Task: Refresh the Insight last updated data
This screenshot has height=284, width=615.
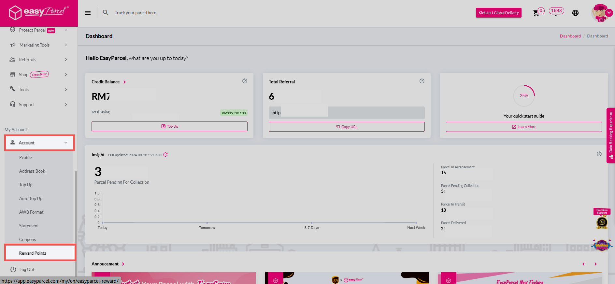Action: pyautogui.click(x=165, y=155)
